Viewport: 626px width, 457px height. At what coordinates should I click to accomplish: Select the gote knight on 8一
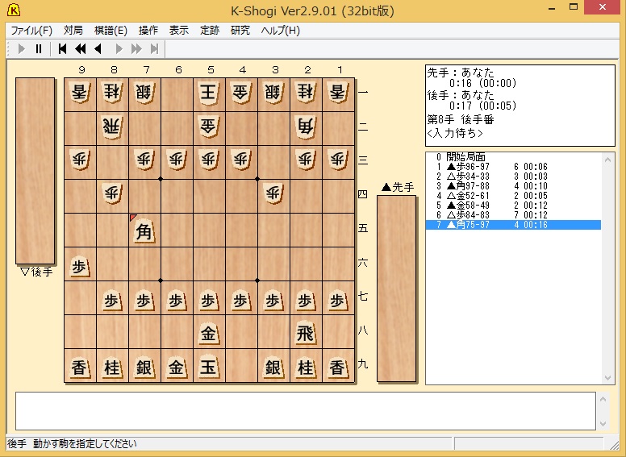[112, 94]
